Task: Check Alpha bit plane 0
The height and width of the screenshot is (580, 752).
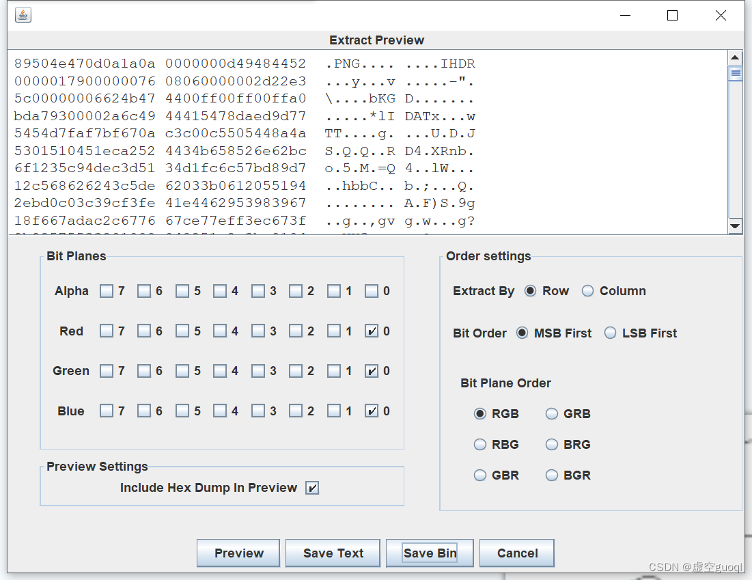Action: click(x=372, y=290)
